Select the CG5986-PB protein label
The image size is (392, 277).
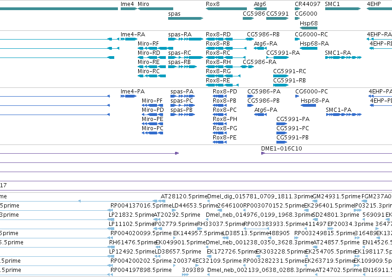point(263,101)
